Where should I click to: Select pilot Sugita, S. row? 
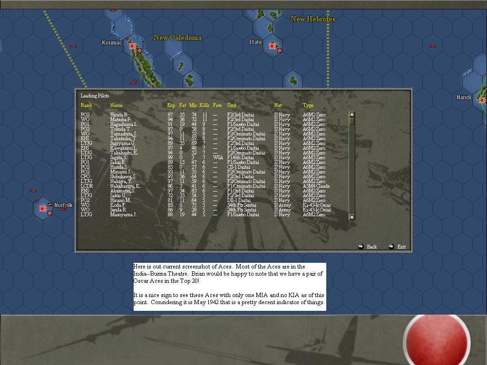click(203, 157)
